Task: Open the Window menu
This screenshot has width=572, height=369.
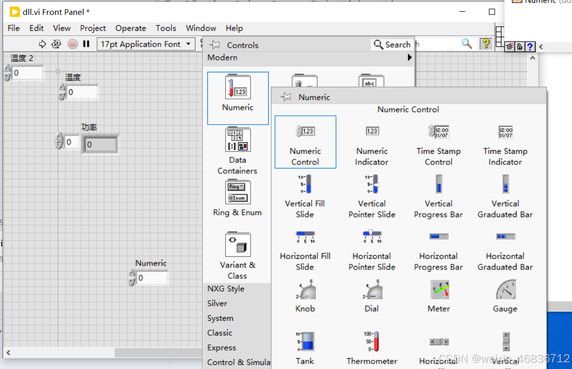Action: [x=201, y=28]
